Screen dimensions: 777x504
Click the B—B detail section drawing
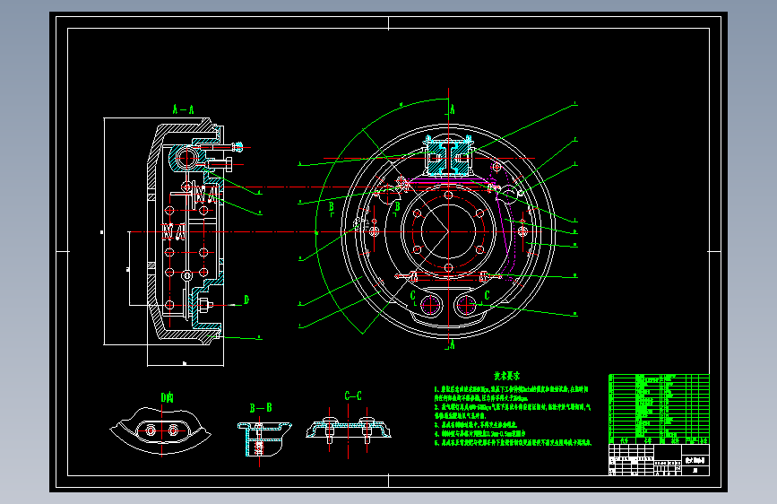coord(263,439)
